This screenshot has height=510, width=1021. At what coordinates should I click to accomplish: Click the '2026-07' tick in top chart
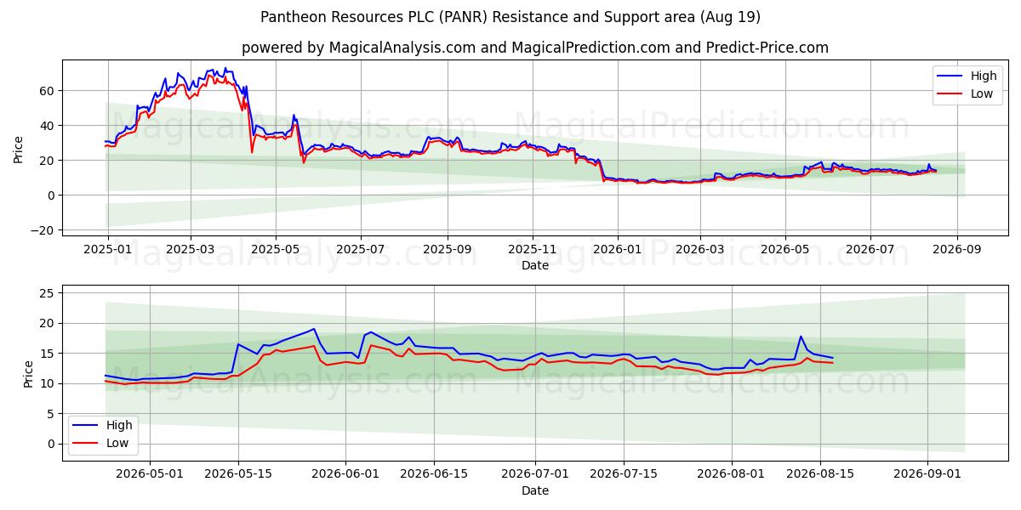(870, 251)
